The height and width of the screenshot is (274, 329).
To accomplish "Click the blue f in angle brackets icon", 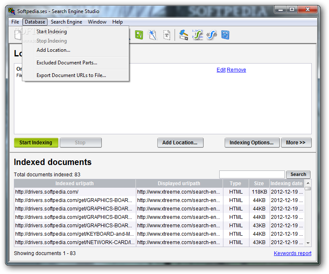I will (x=212, y=35).
